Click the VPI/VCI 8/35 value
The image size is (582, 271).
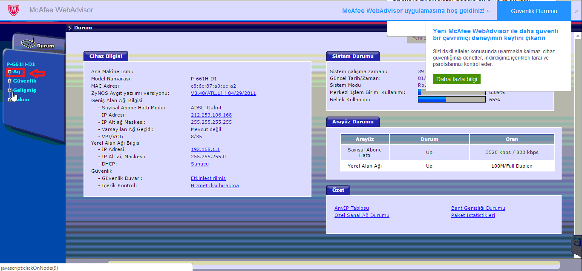196,137
